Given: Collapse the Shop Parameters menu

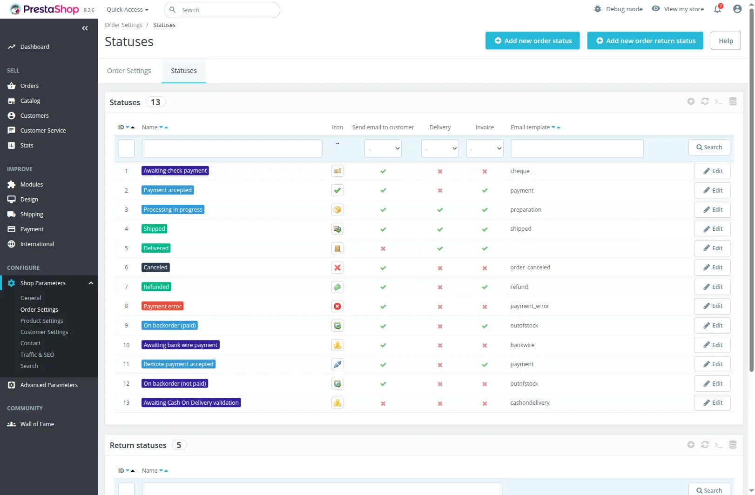Looking at the screenshot, I should [x=91, y=283].
